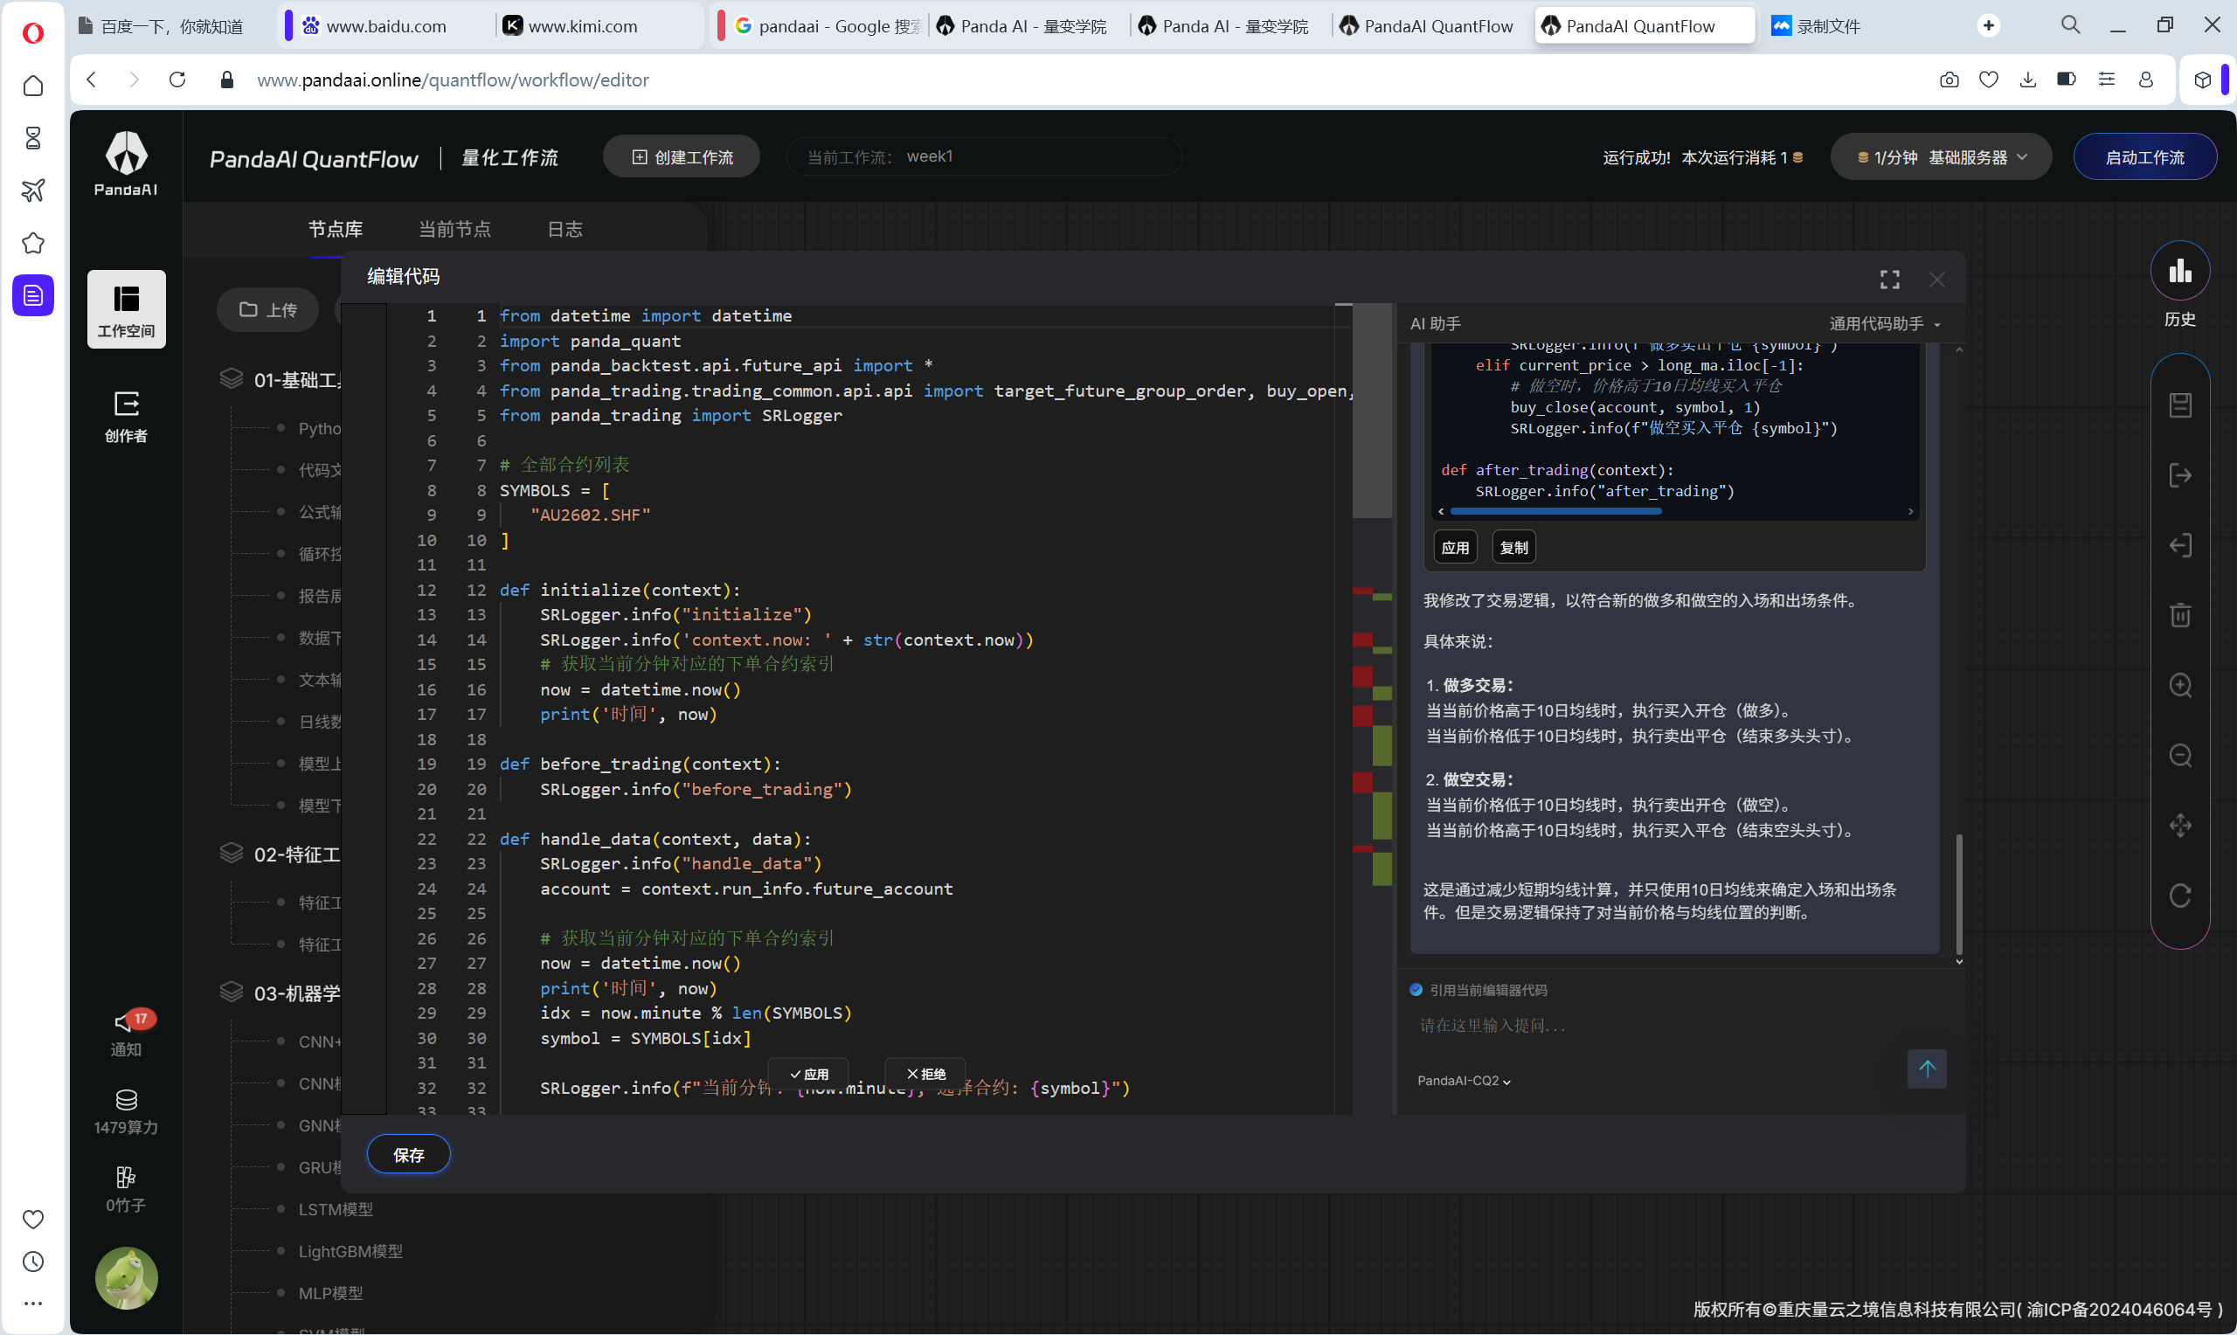Click the code editor minimap scrollbar thumb
2237x1335 pixels.
[x=1373, y=412]
